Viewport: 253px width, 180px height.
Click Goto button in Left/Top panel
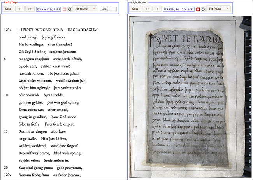point(8,9)
